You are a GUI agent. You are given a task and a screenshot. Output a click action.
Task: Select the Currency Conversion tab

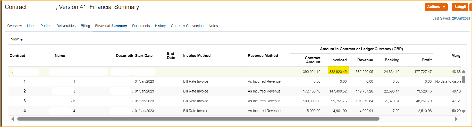[x=187, y=26]
